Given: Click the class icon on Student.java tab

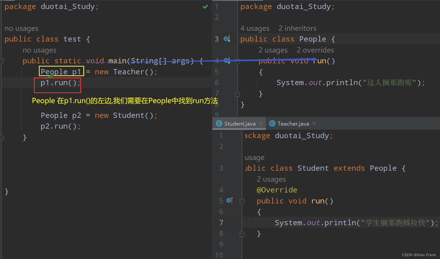Looking at the screenshot, I should pos(219,123).
